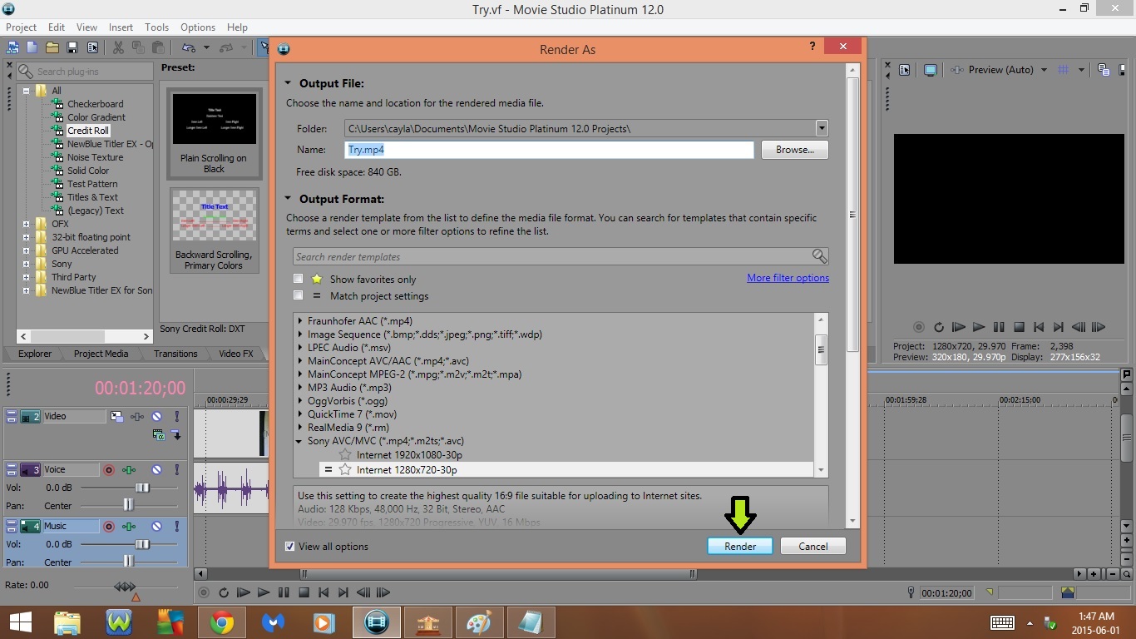Arm the Music track for recording
Image resolution: width=1136 pixels, height=639 pixels.
pyautogui.click(x=108, y=526)
